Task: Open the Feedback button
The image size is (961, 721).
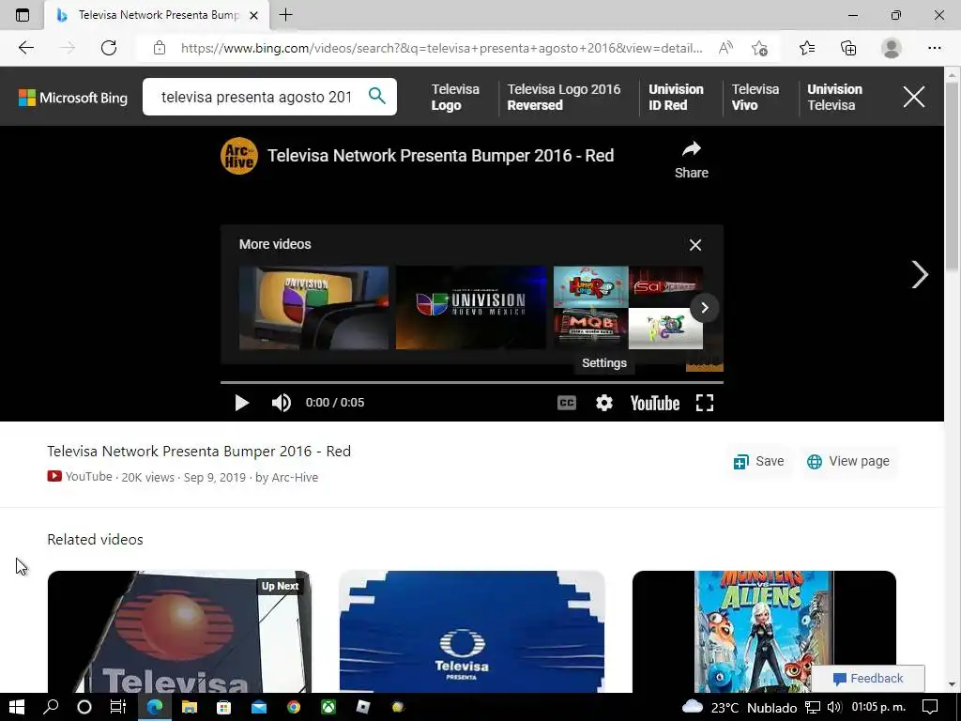Action: 868,678
